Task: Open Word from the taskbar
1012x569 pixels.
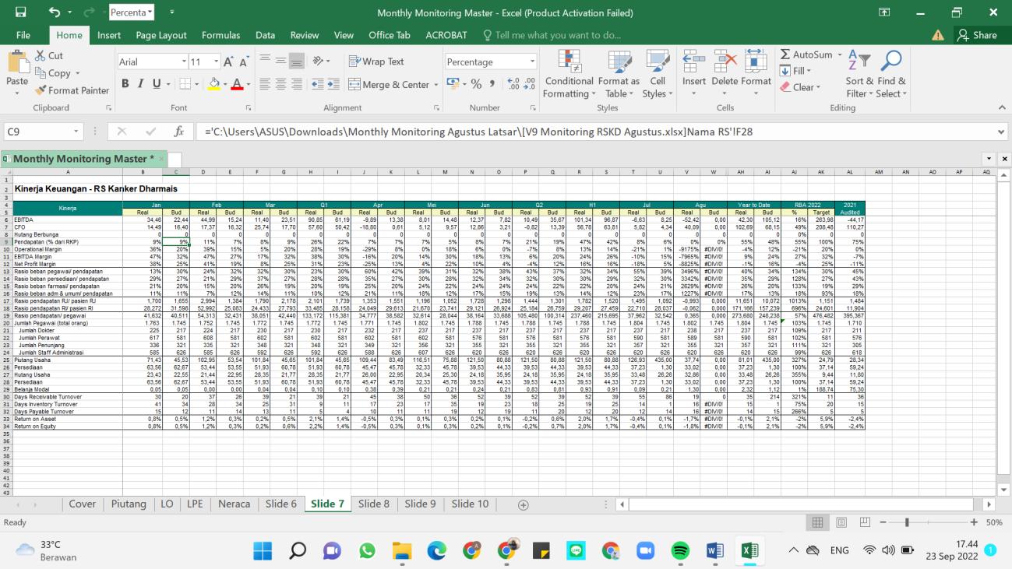Action: coord(714,550)
